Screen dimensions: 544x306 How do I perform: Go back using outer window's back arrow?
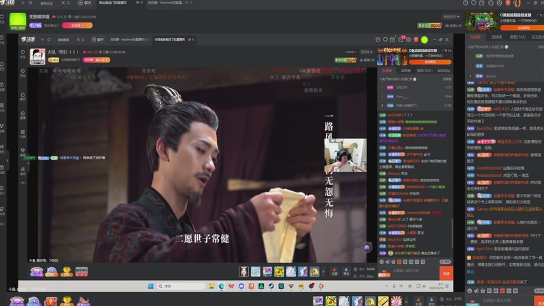(23, 3)
